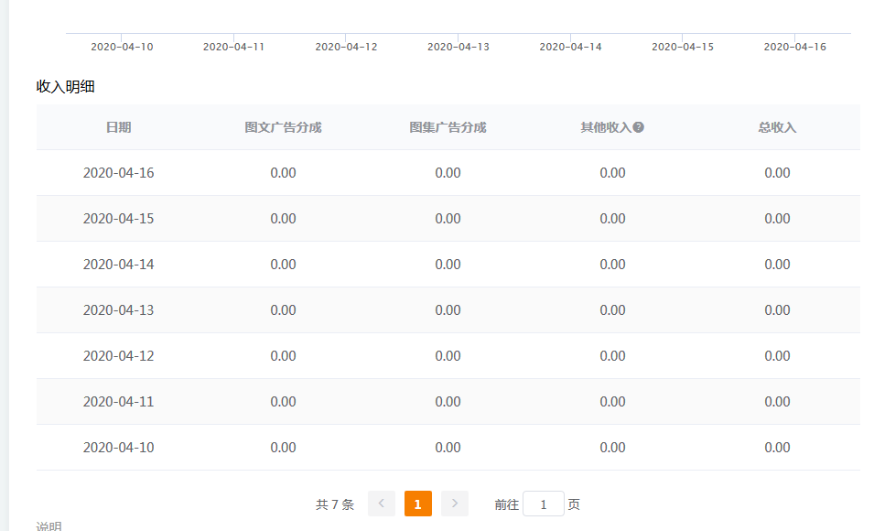Click the 收入明细 section heading
The height and width of the screenshot is (531, 874).
65,86
